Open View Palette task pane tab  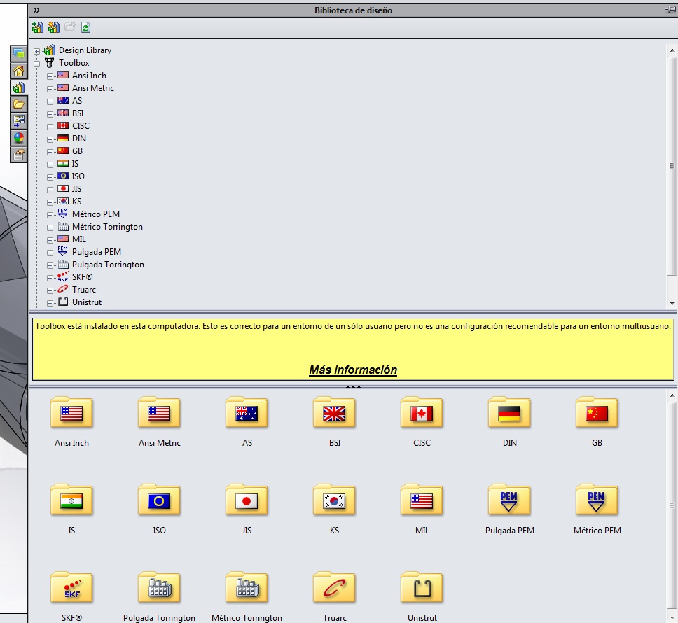point(19,121)
